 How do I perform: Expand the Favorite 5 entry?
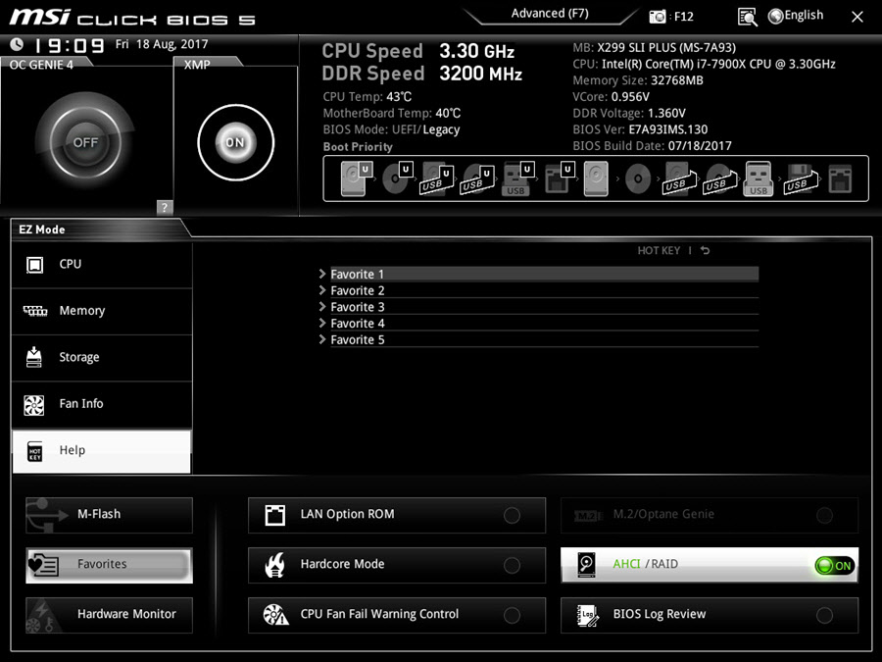click(357, 339)
